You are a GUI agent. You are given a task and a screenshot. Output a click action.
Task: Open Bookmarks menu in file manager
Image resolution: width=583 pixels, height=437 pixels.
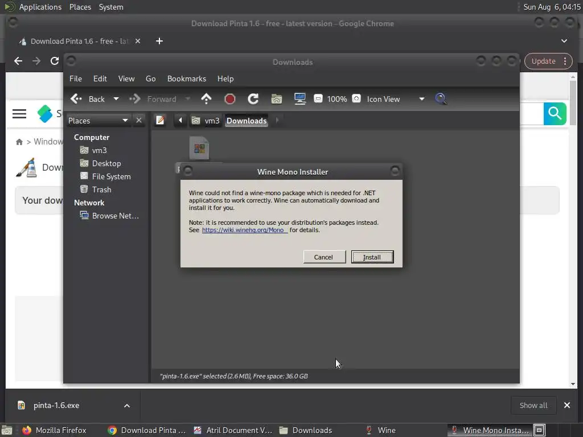click(x=187, y=79)
